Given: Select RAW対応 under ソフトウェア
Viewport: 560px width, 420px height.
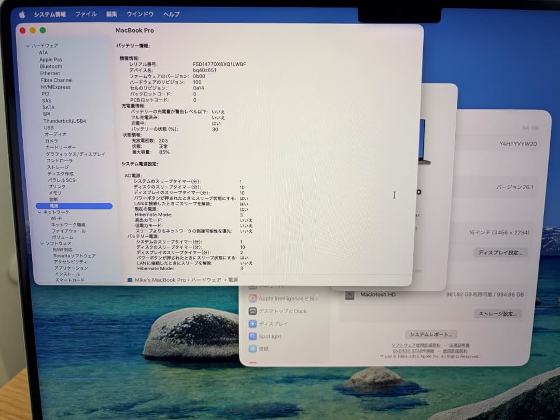Looking at the screenshot, I should pyautogui.click(x=63, y=249).
